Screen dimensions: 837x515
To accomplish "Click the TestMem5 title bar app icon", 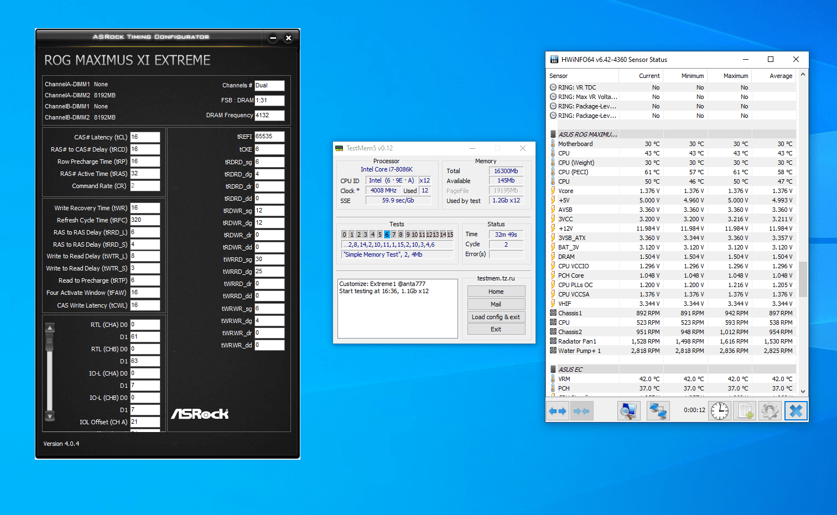I will [339, 148].
